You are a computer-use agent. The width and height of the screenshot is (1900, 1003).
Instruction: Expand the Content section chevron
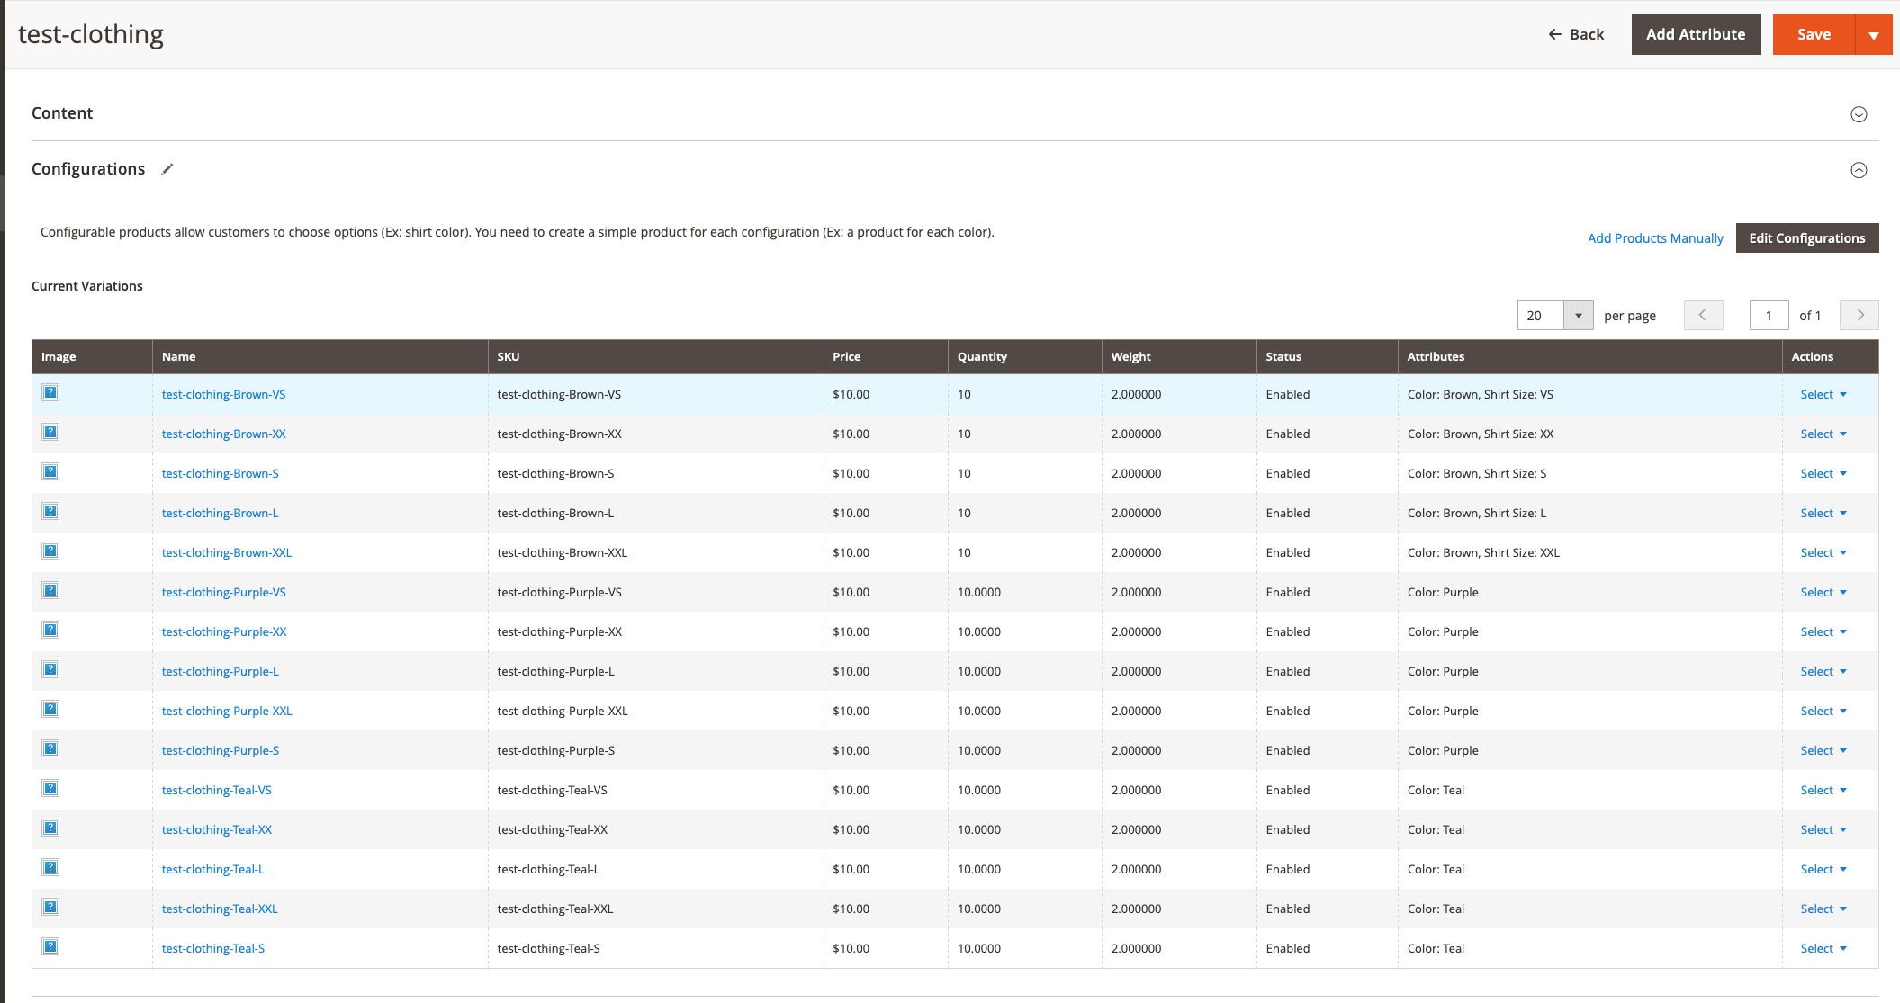1859,114
